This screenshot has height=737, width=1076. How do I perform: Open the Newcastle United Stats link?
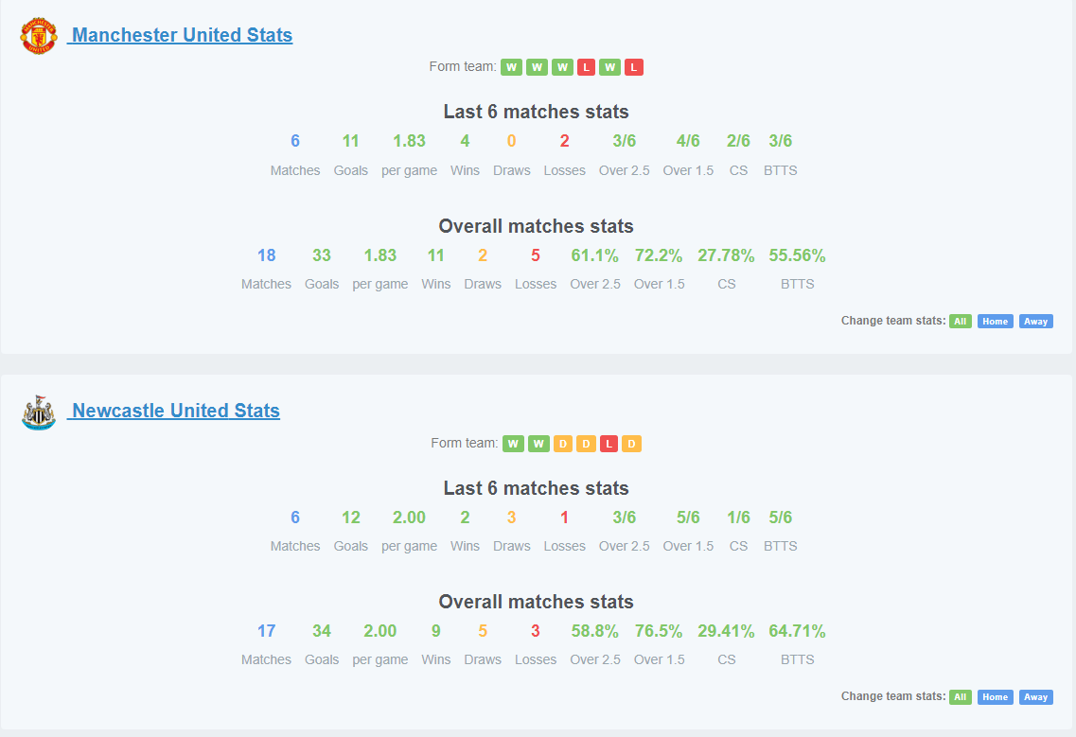coord(176,411)
